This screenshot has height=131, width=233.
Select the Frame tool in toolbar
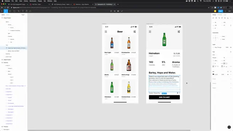point(10,11)
